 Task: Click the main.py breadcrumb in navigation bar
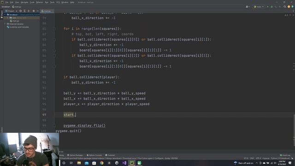point(17,6)
